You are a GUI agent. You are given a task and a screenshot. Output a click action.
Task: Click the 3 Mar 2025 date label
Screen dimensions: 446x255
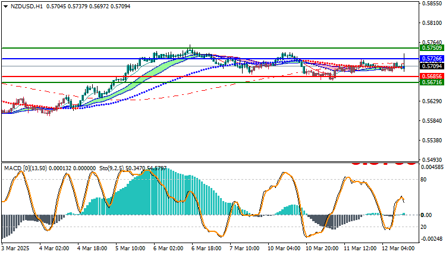(15, 248)
